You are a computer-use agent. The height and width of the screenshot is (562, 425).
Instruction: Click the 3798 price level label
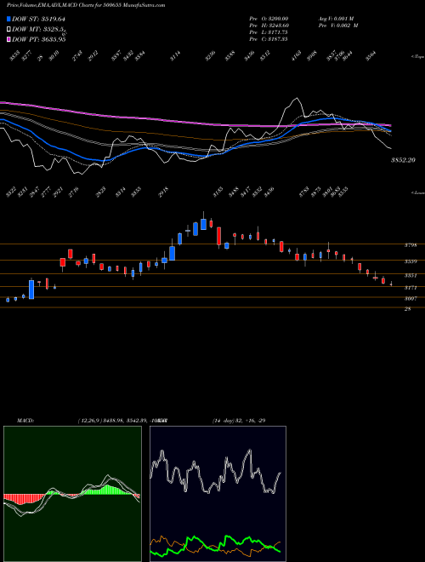[411, 245]
